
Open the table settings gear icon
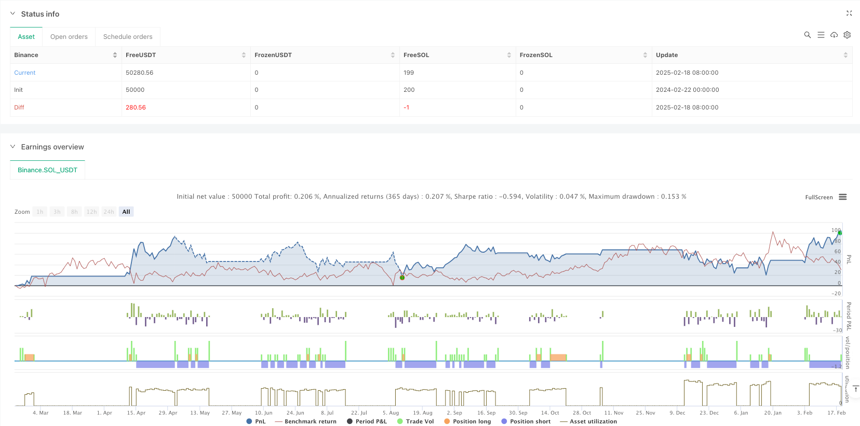pos(847,35)
